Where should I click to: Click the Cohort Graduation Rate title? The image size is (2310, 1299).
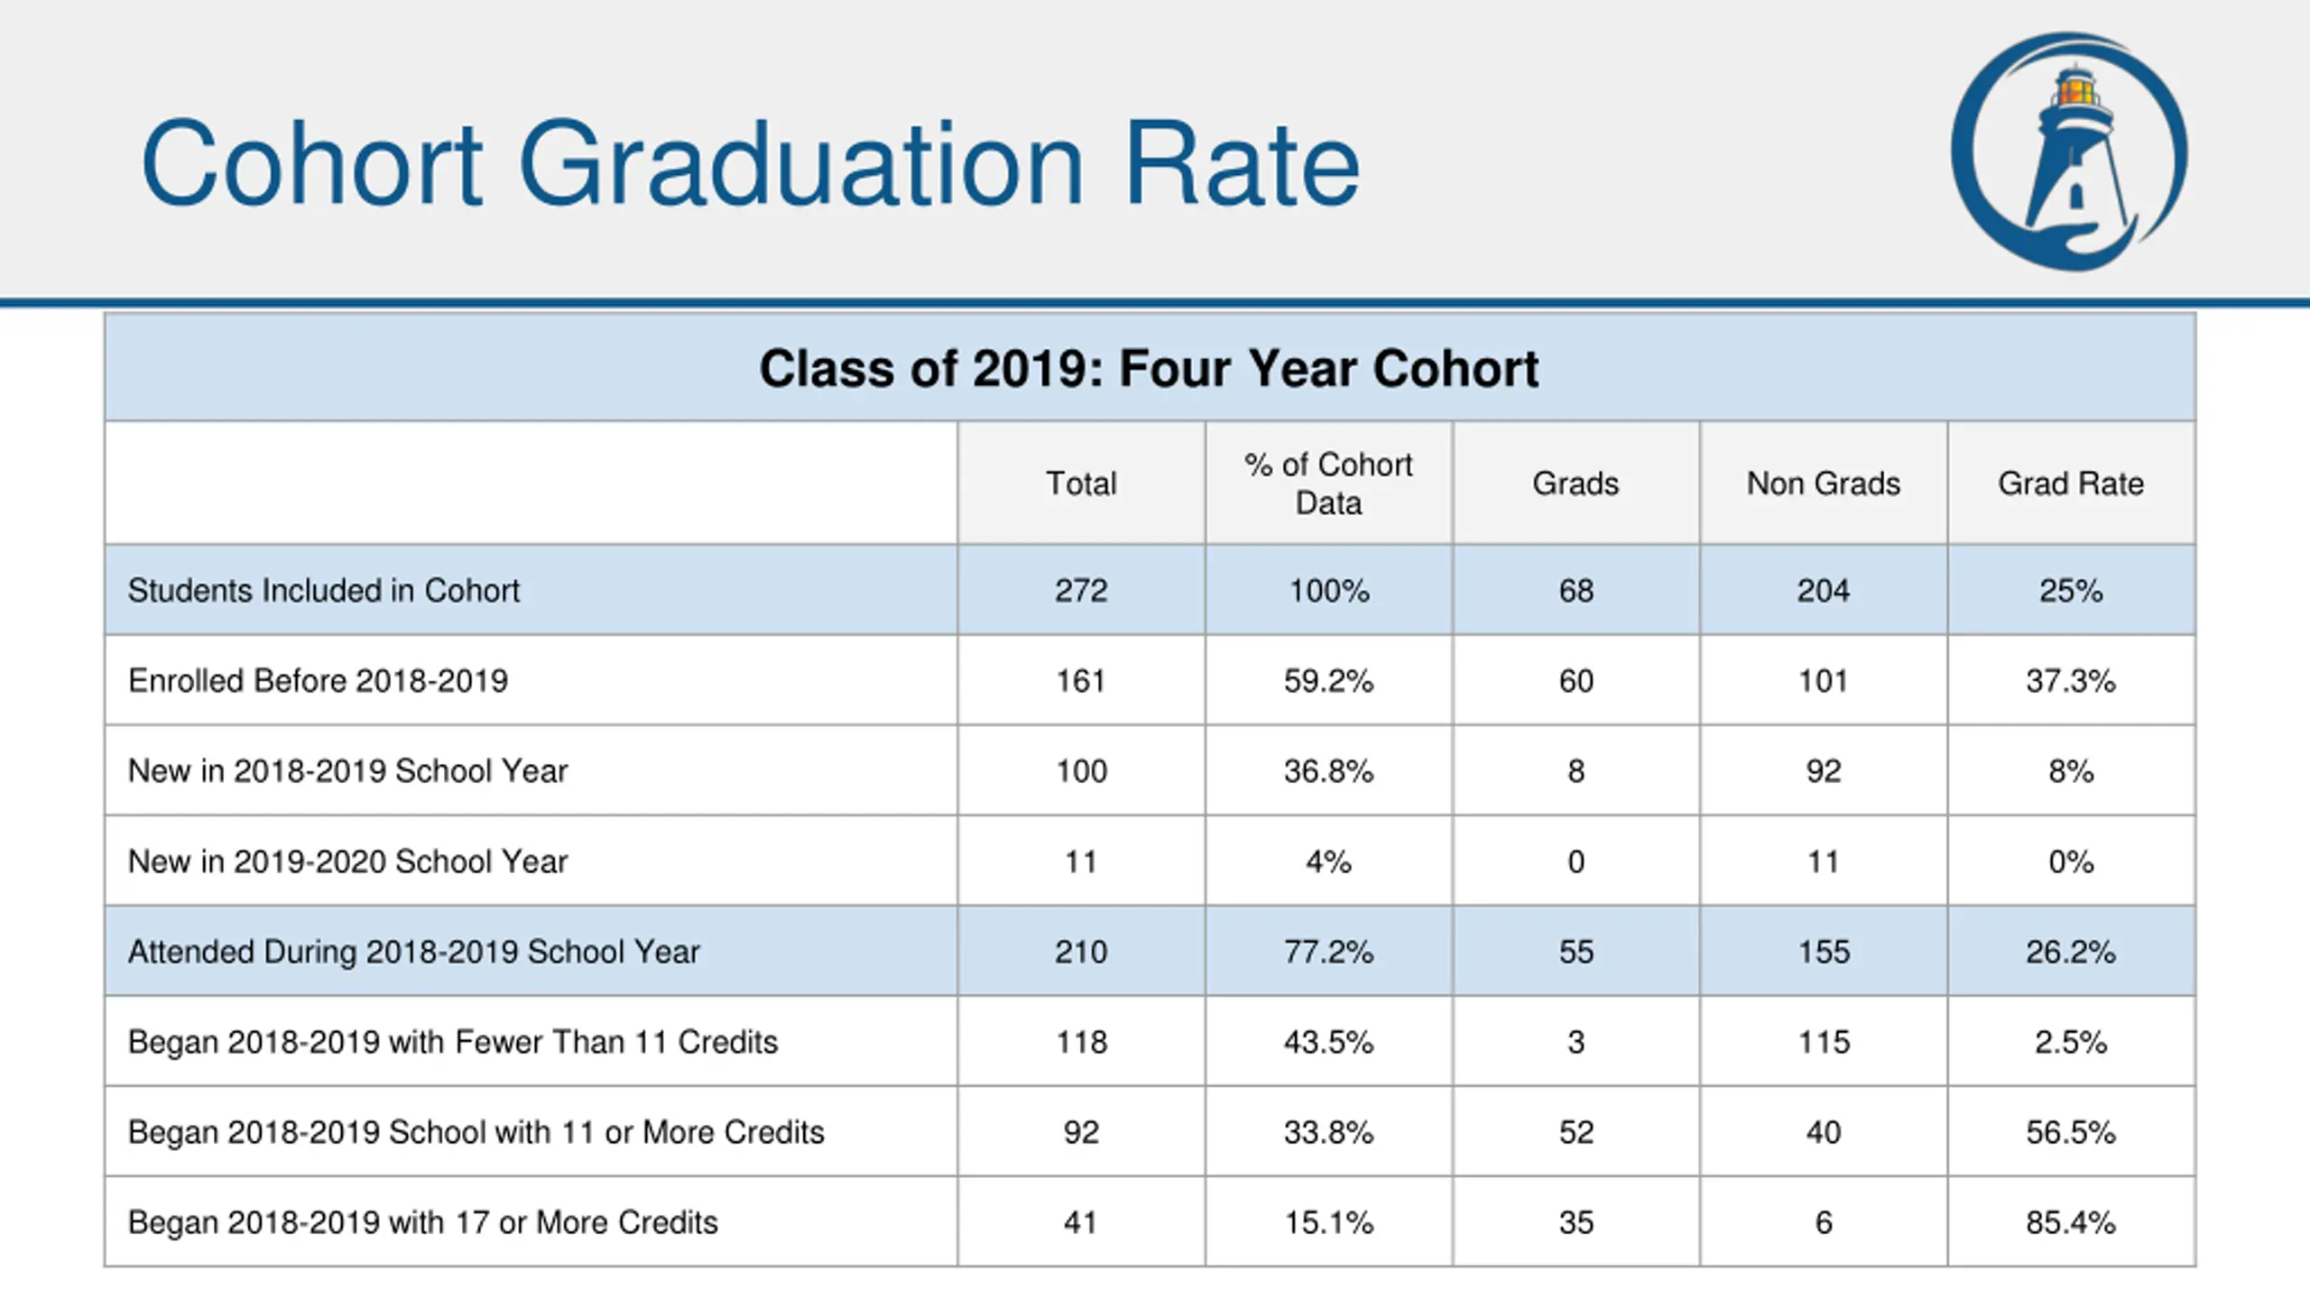tap(749, 164)
